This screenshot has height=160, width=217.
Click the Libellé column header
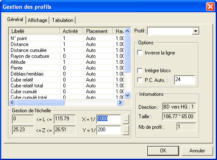pyautogui.click(x=34, y=31)
